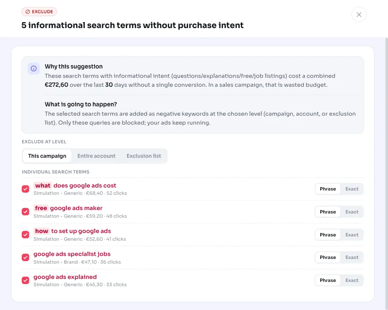The image size is (388, 310).
Task: Uncheck 'what does google ads cost' term
Action: click(26, 189)
